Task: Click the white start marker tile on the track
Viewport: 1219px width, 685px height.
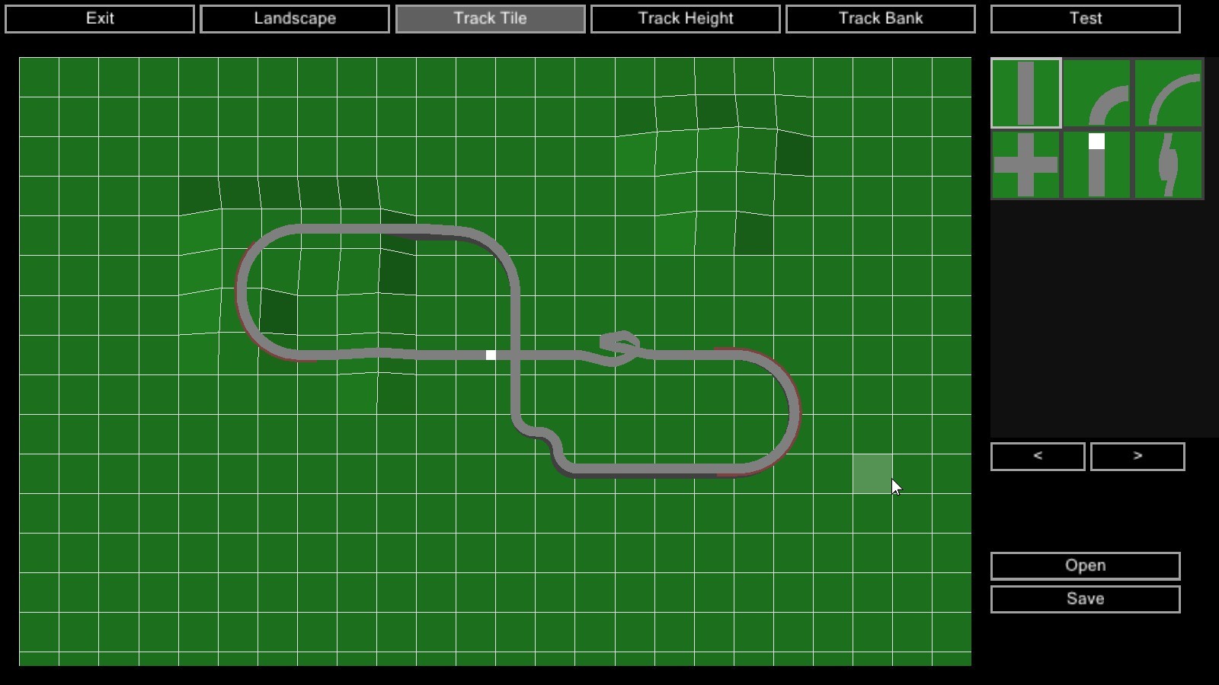Action: [491, 354]
